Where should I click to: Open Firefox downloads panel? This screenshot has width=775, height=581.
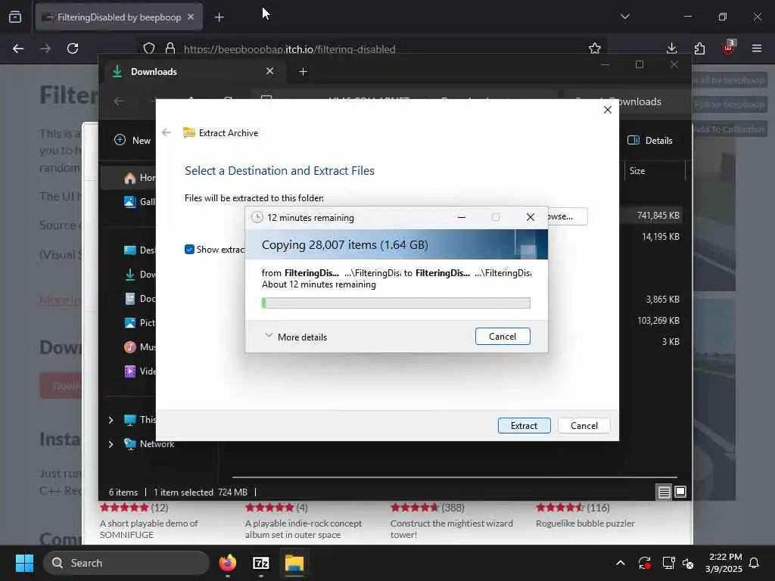pyautogui.click(x=671, y=48)
